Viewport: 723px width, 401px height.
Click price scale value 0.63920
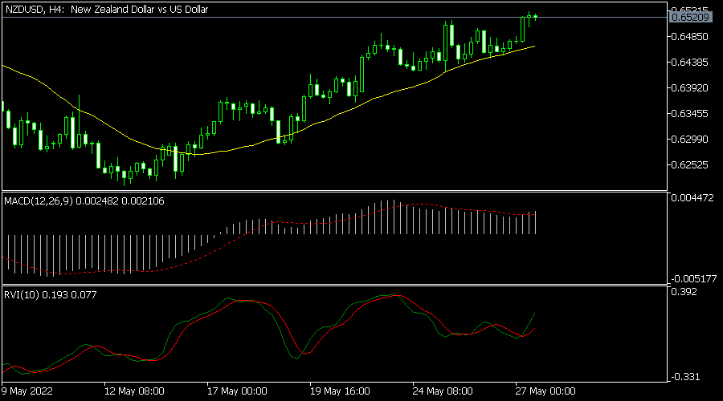click(x=690, y=88)
